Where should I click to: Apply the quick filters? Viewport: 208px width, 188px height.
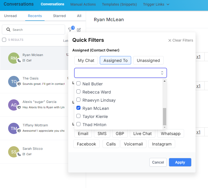(180, 162)
